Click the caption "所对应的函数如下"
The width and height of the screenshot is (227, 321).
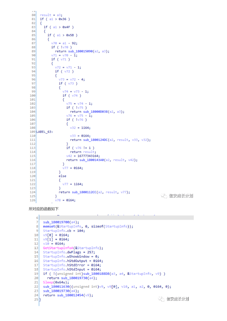click(44, 209)
